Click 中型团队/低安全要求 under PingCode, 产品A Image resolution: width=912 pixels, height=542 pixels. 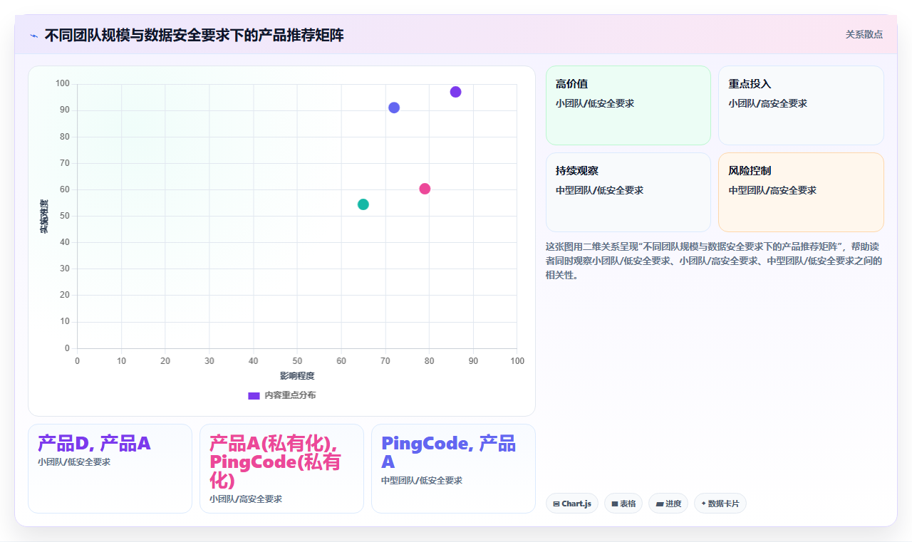[422, 480]
